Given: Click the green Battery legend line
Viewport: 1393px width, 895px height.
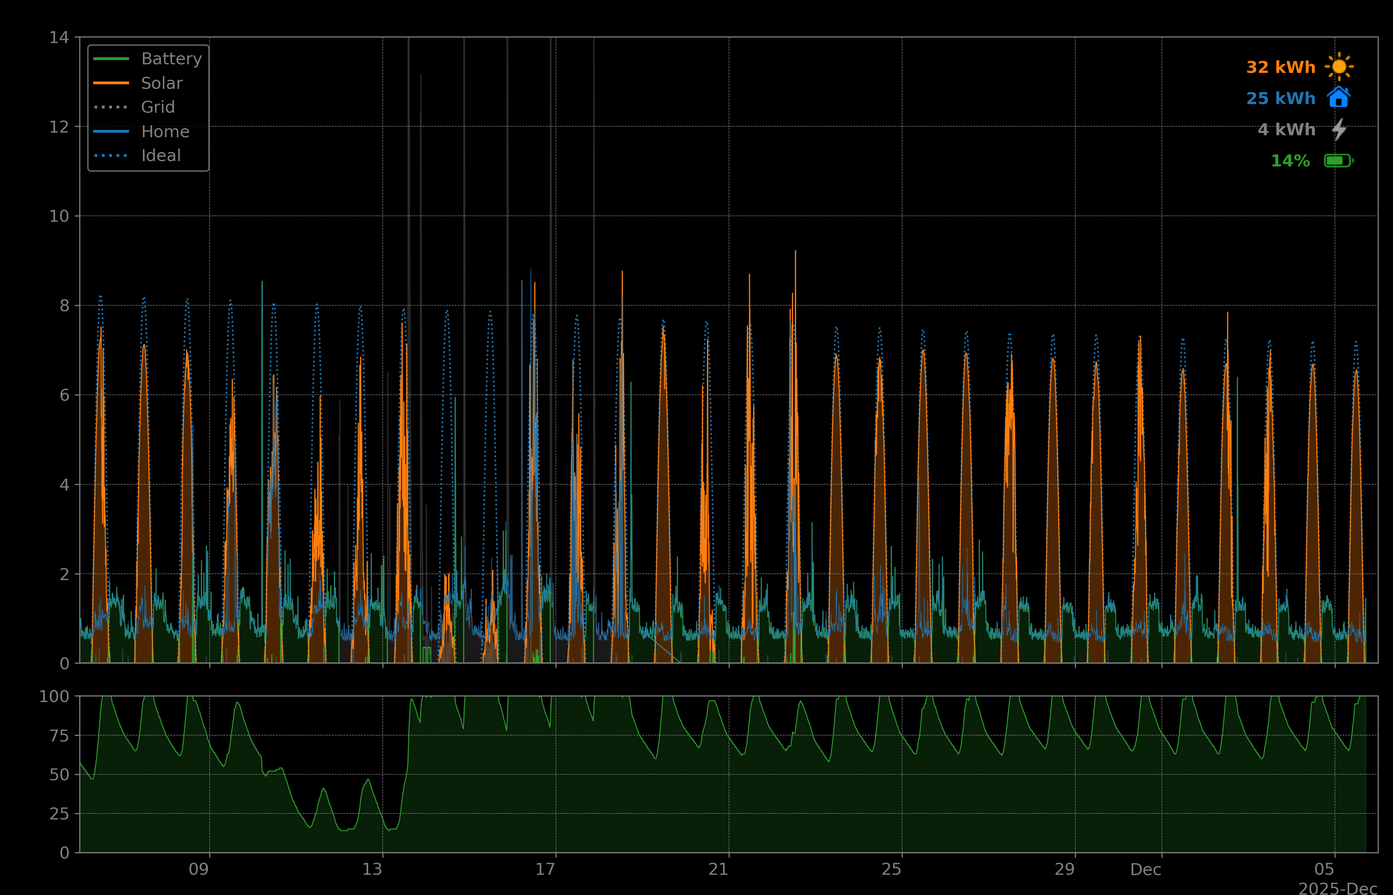Looking at the screenshot, I should pyautogui.click(x=111, y=59).
